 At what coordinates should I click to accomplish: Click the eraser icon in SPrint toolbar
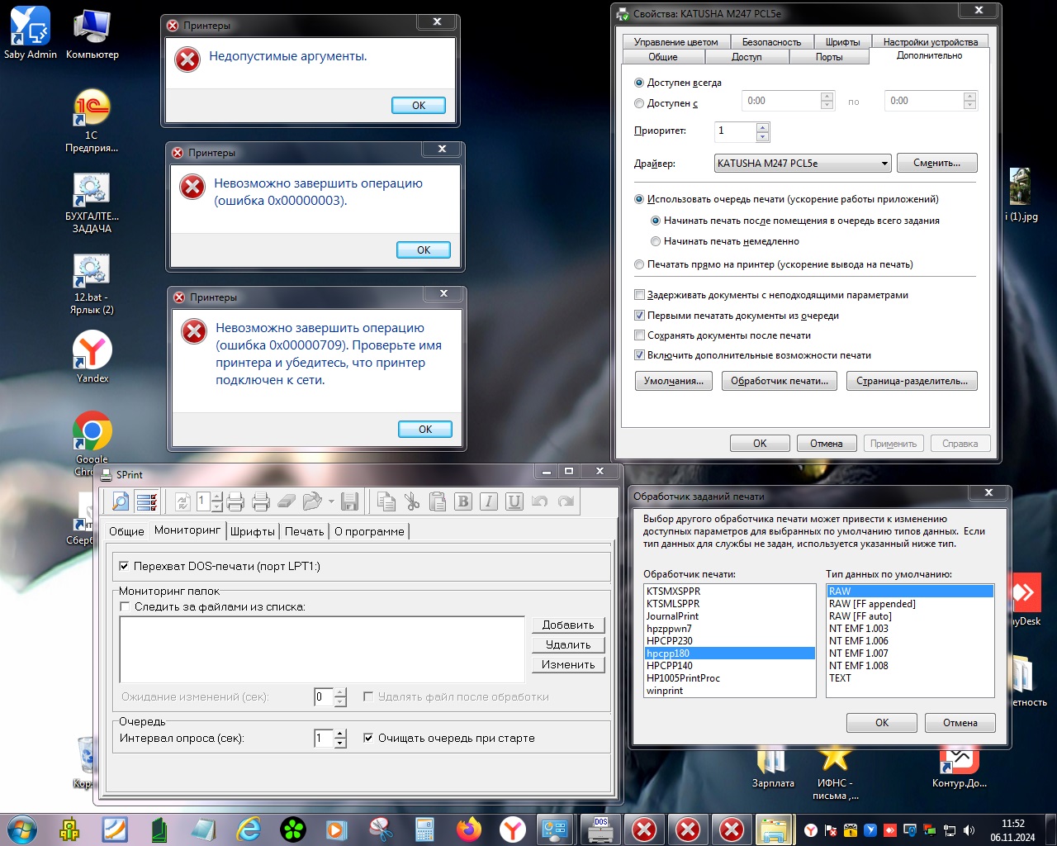click(286, 501)
